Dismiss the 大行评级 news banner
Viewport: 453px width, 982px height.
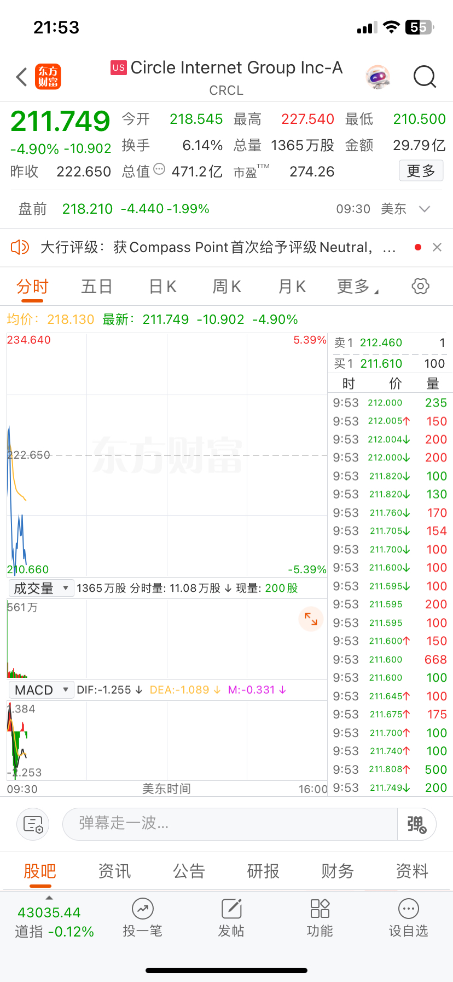tap(437, 247)
